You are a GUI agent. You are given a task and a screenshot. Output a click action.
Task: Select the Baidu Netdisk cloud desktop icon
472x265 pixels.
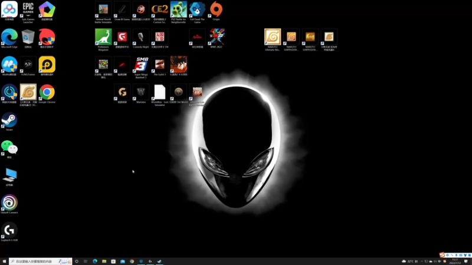[9, 11]
